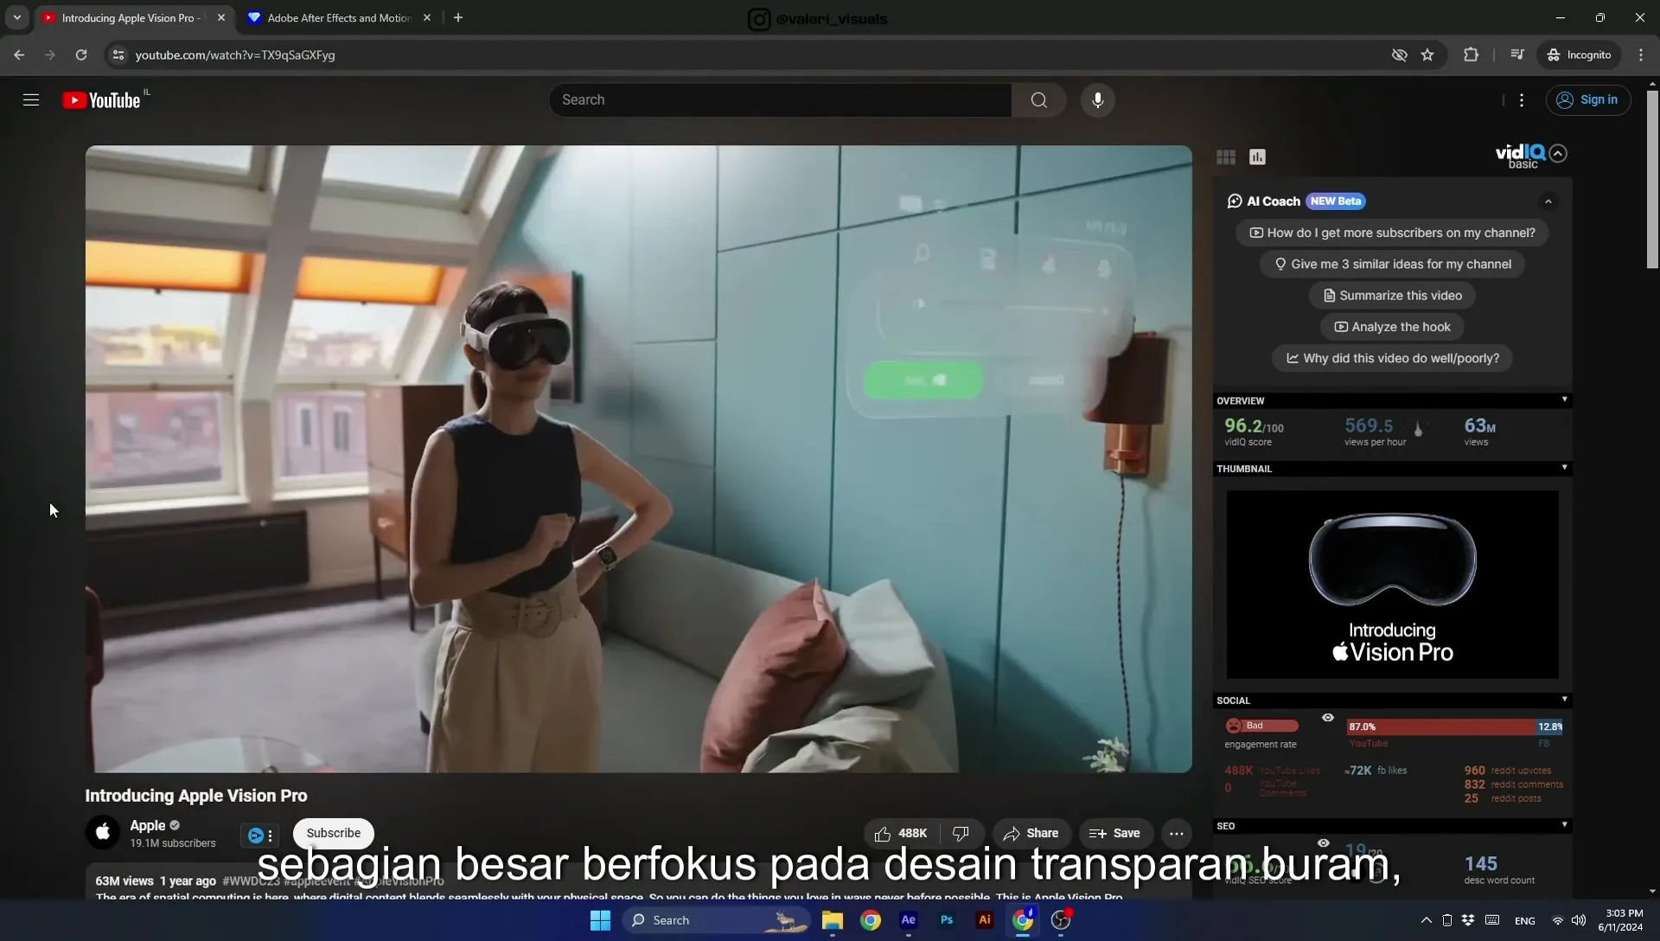1660x941 pixels.
Task: Toggle third-party cookie blocking eye icon
Action: (x=1399, y=54)
